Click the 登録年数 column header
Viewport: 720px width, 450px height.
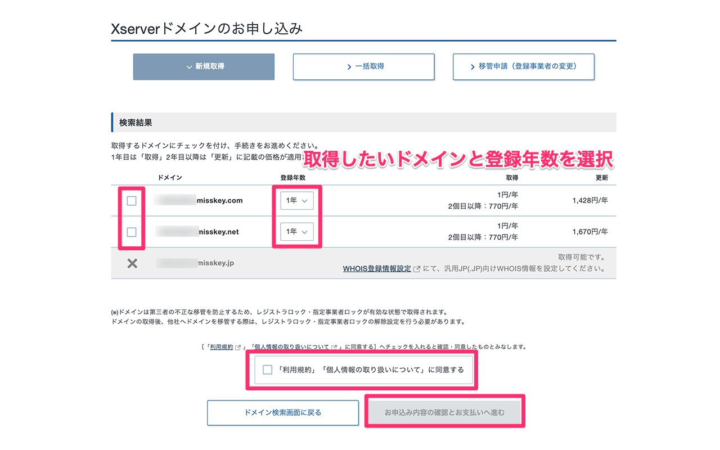293,178
